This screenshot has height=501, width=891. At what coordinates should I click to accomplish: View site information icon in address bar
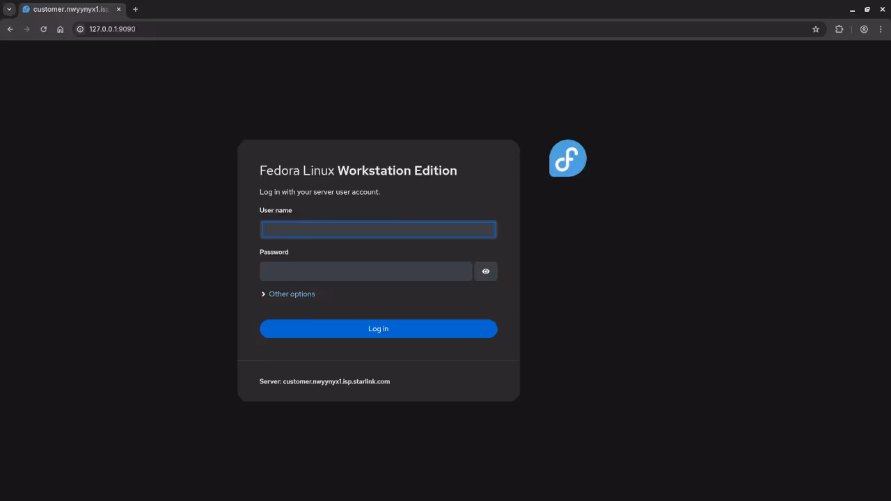pyautogui.click(x=80, y=29)
